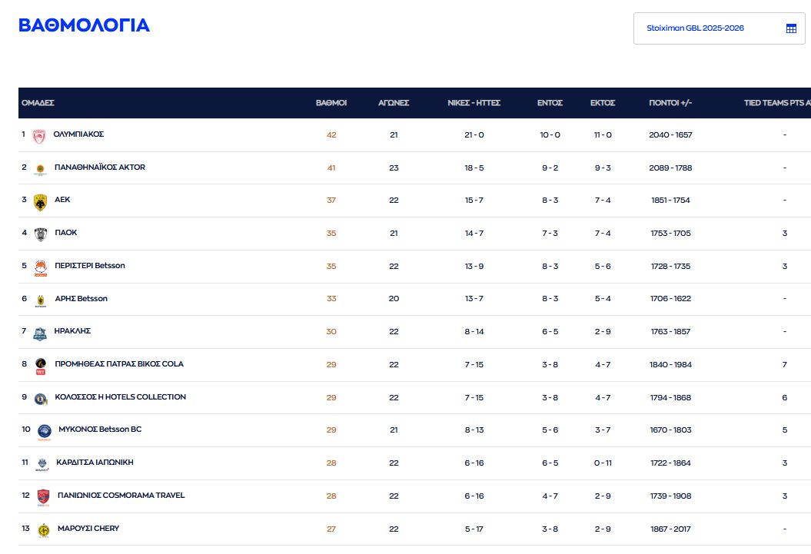Click the table grid icon in season selector
Viewport: 811px width, 554px height.
(x=791, y=28)
